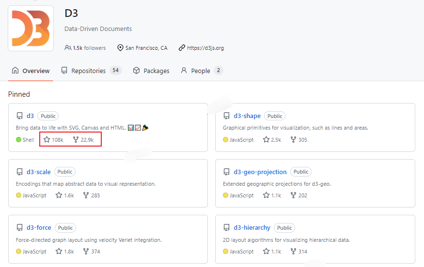View d3-shape's 2.5k stars
Screen dimensions: 424x267
pos(272,140)
